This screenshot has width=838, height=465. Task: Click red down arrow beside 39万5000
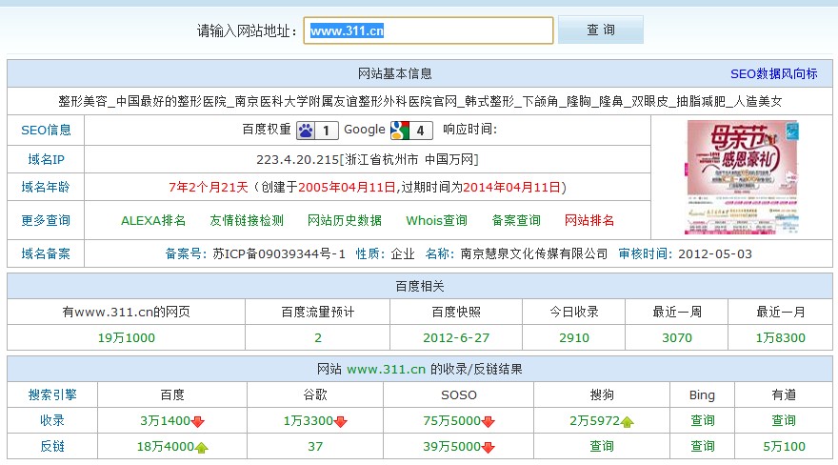[x=488, y=447]
